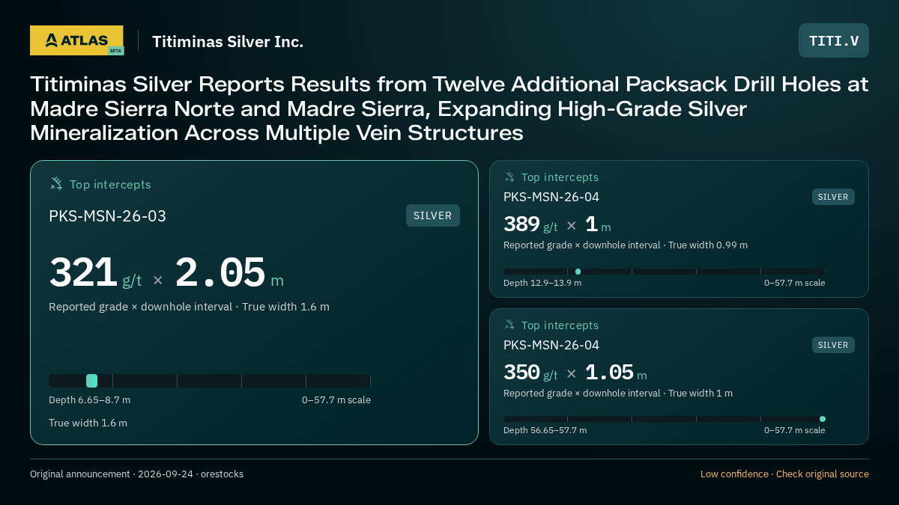Click the Low confidence check source warning

coord(784,474)
